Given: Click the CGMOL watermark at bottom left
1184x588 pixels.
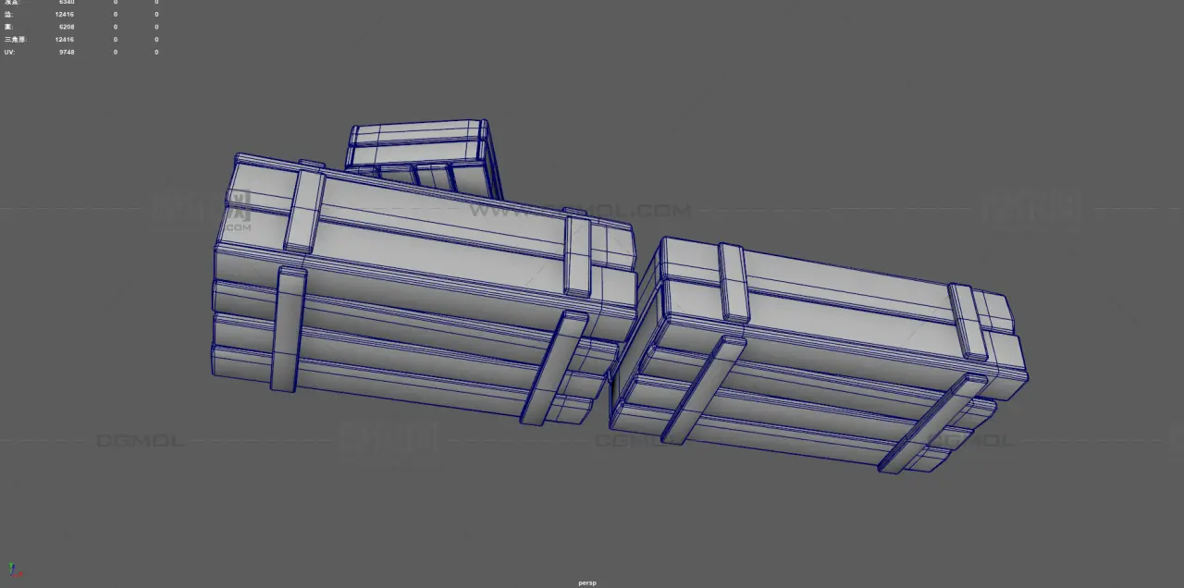Looking at the screenshot, I should [x=140, y=441].
